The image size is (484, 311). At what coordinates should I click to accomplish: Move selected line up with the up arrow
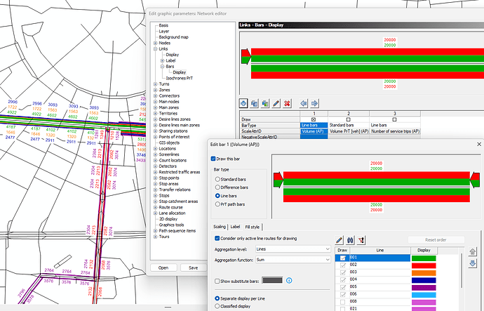click(473, 252)
